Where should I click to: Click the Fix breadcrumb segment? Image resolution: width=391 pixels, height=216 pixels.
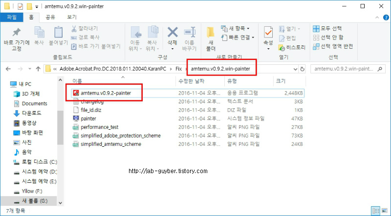click(178, 69)
